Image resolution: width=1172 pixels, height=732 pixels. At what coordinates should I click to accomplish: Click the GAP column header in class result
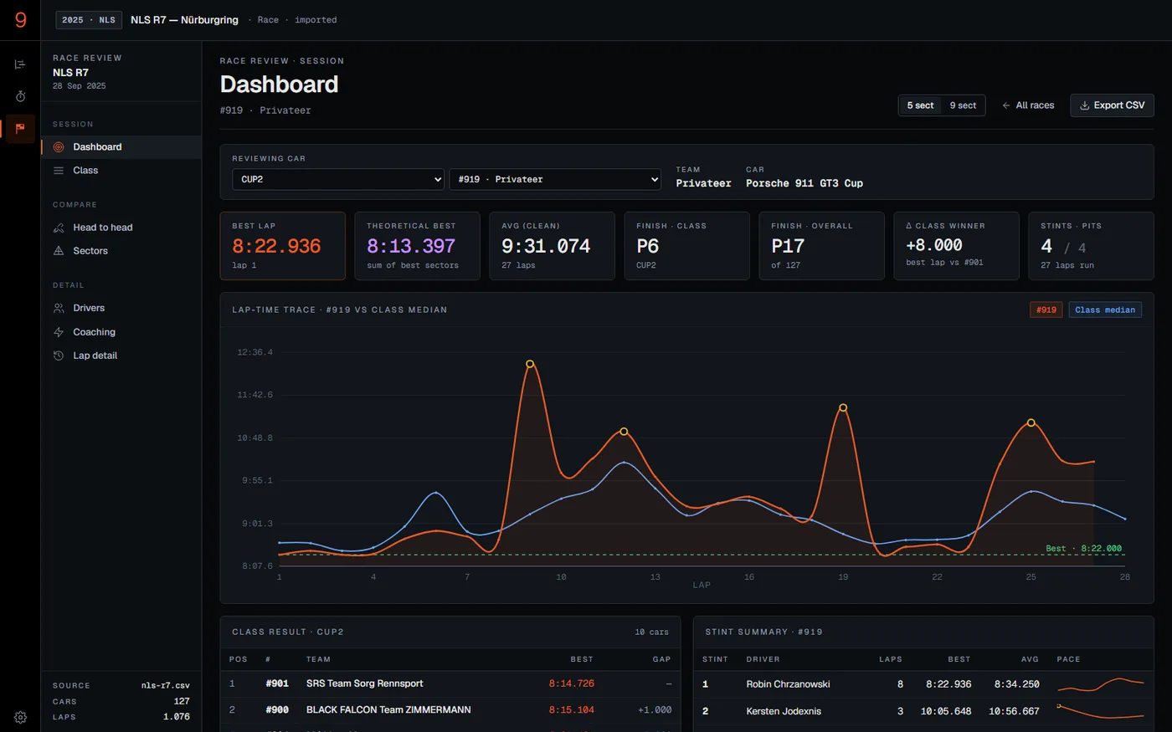[x=662, y=659]
